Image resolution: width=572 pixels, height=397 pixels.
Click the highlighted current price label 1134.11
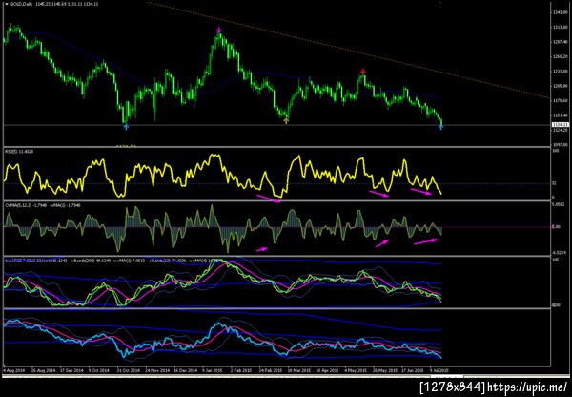(559, 125)
